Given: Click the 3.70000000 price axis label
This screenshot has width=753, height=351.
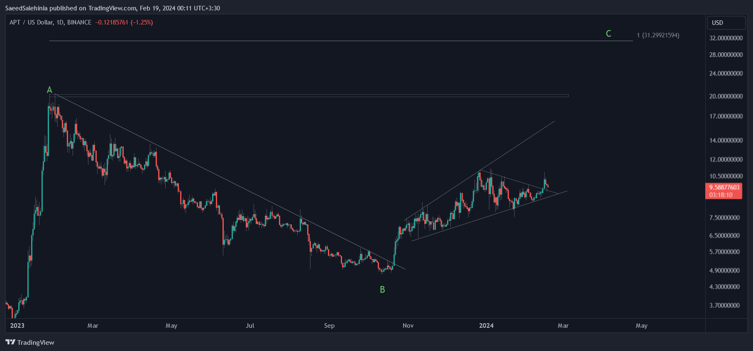Looking at the screenshot, I should click(724, 305).
